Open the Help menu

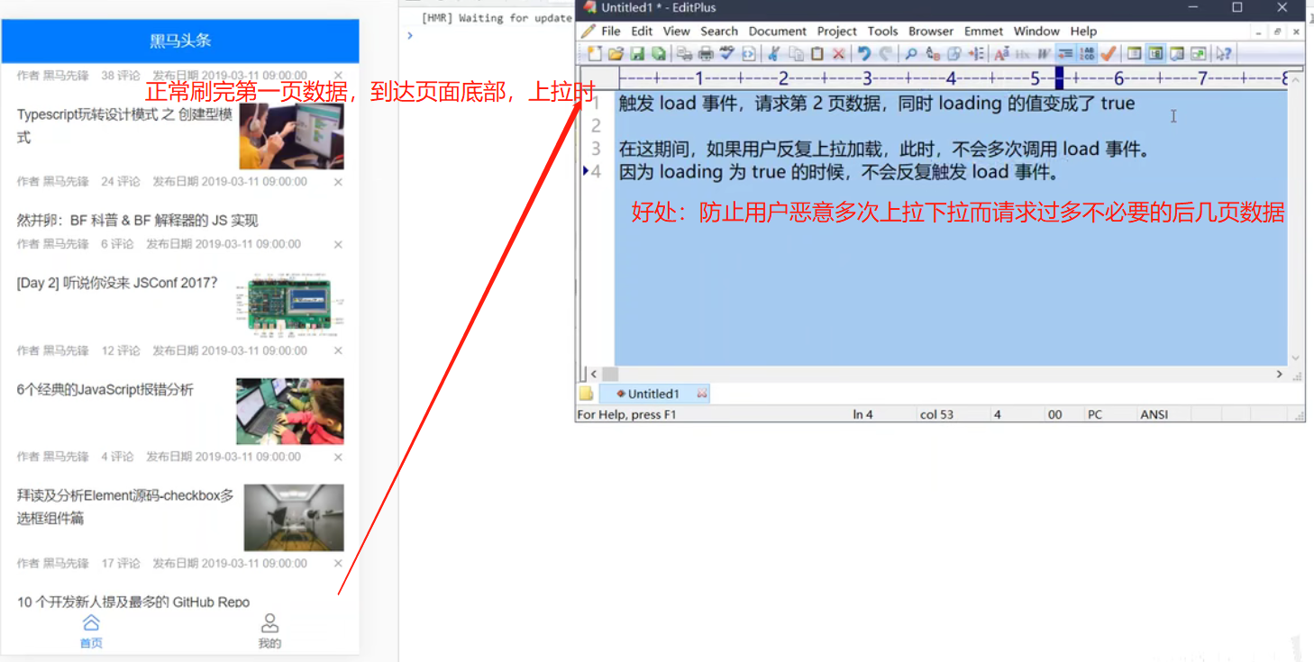pos(1083,31)
